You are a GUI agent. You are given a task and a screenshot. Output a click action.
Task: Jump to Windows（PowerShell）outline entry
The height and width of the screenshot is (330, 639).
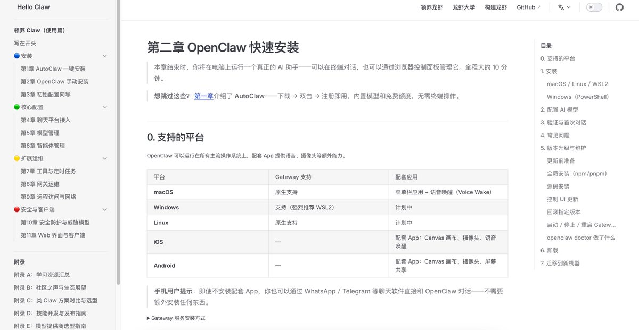[578, 97]
